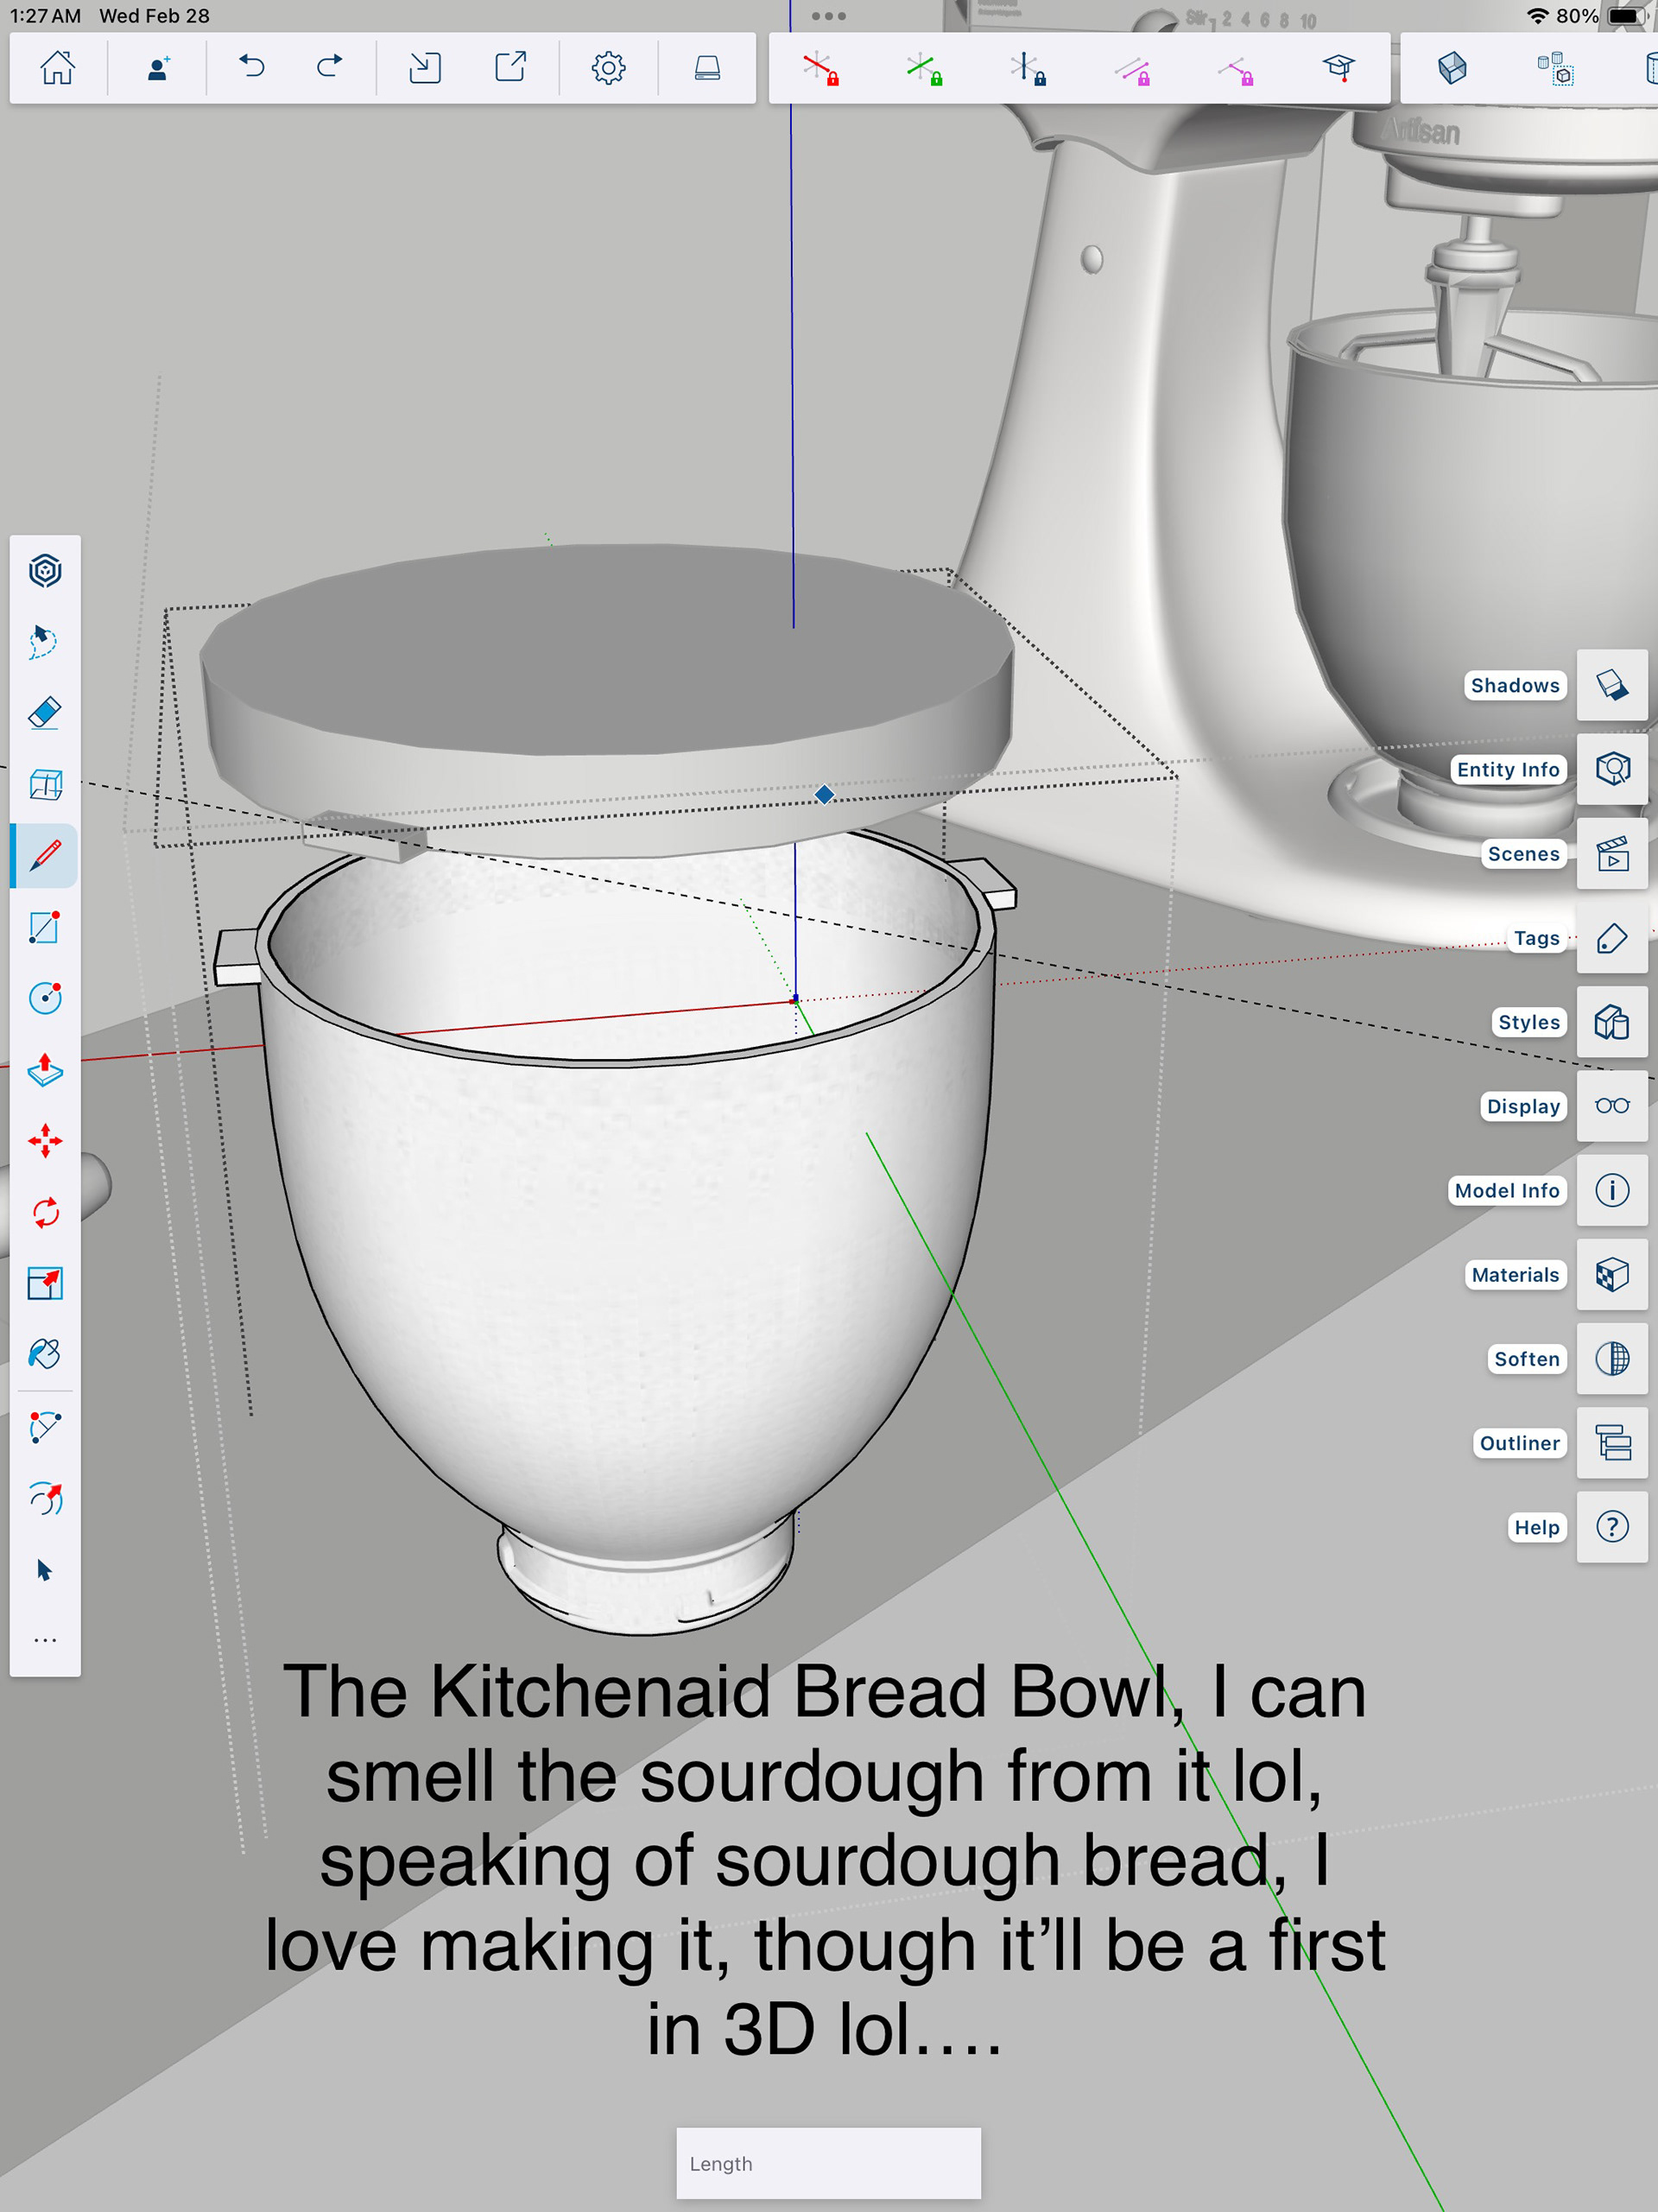Open the Outliner panel
The image size is (1658, 2212).
tap(1611, 1443)
